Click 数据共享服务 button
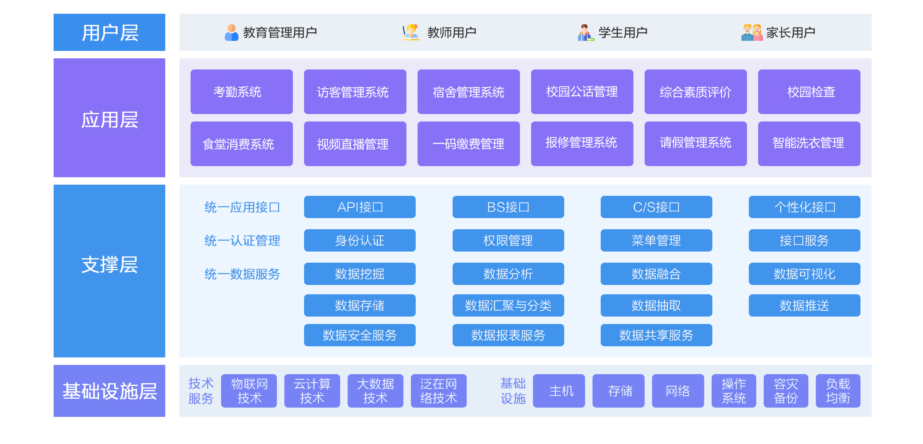The image size is (923, 444). click(x=656, y=335)
